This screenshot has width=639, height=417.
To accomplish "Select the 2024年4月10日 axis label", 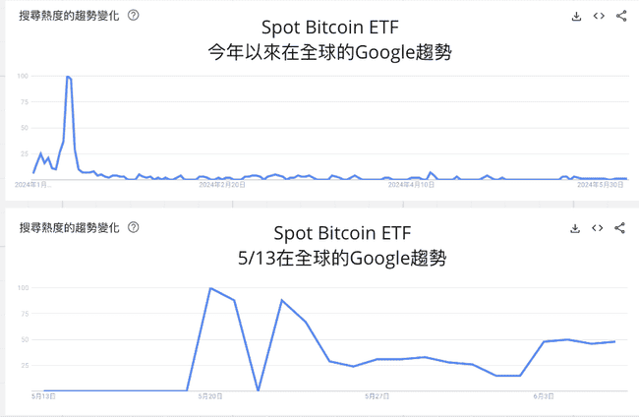I will tap(411, 185).
